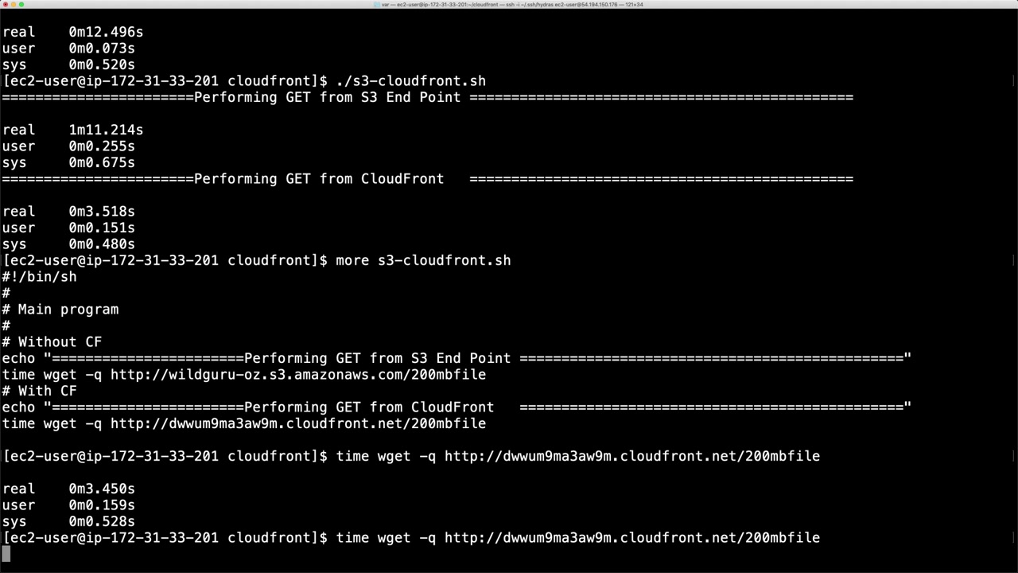Image resolution: width=1018 pixels, height=573 pixels.
Task: Click the mark bracket beside the last wget command
Action: coord(1014,538)
